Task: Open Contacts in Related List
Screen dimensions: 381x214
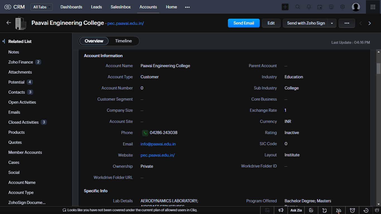Action: point(17,92)
